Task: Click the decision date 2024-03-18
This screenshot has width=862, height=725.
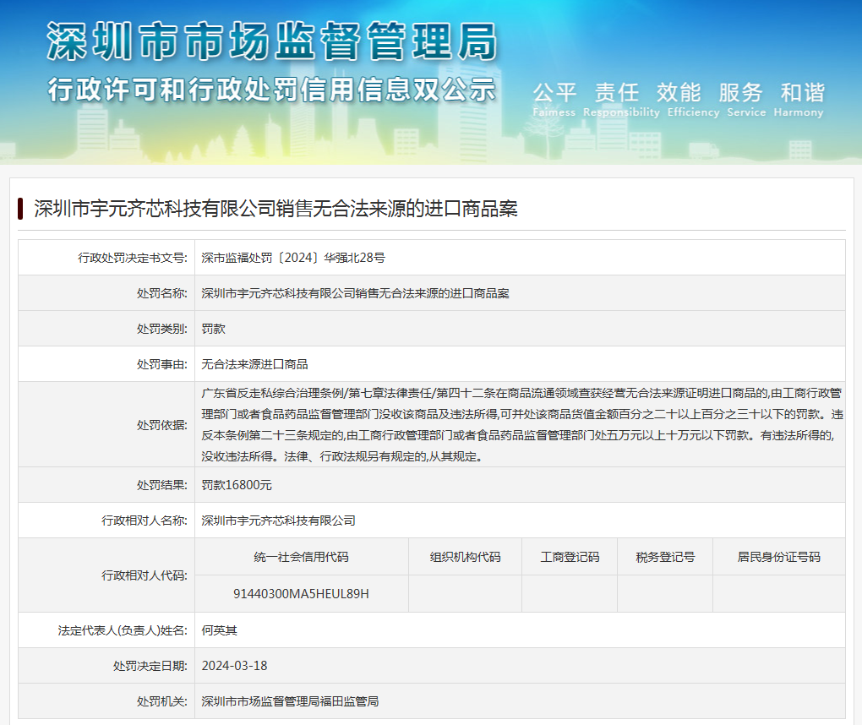Action: click(x=234, y=666)
